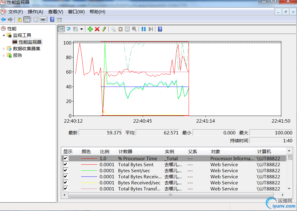Image resolution: width=297 pixels, height=211 pixels.
Task: Toggle the Show/Hide Console Tree icon
Action: pos(27,19)
